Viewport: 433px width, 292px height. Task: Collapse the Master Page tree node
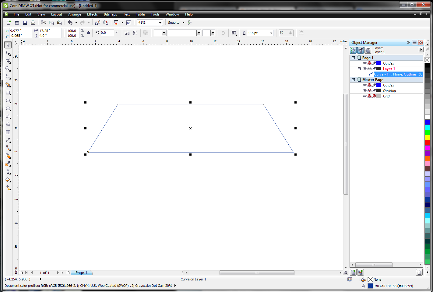(x=354, y=80)
